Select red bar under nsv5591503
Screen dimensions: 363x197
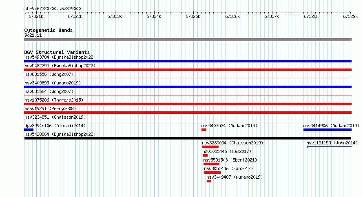[211, 164]
